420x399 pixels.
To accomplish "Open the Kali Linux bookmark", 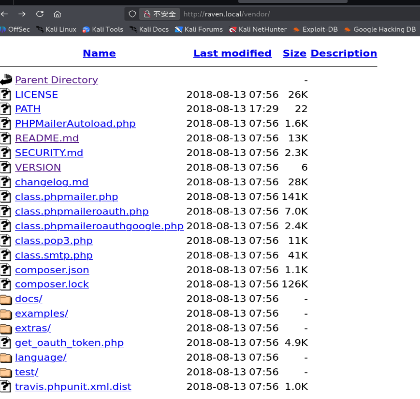I will 56,30.
